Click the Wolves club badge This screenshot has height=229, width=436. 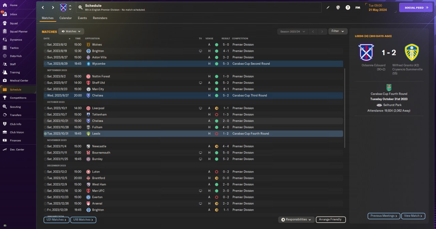tap(88, 45)
